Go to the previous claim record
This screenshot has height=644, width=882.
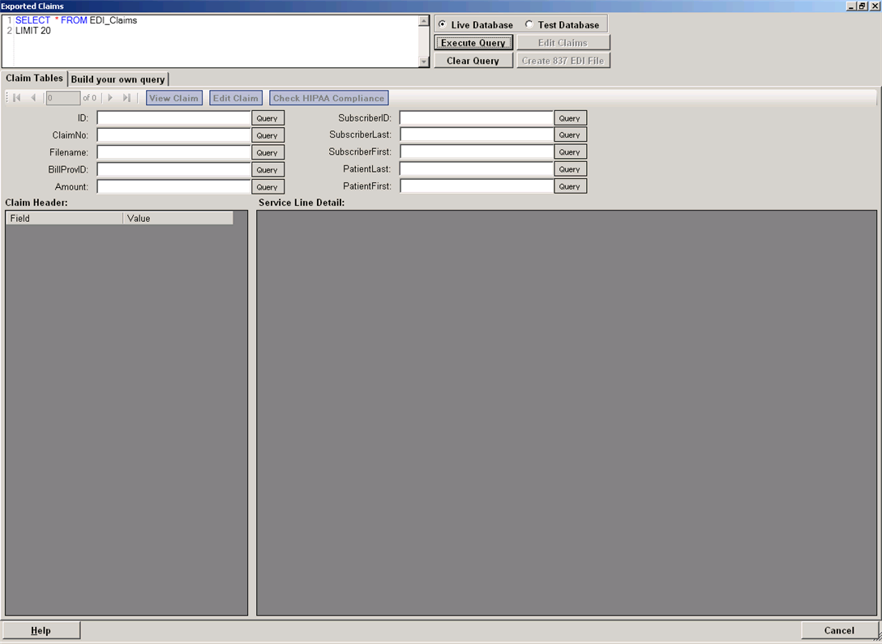point(32,97)
